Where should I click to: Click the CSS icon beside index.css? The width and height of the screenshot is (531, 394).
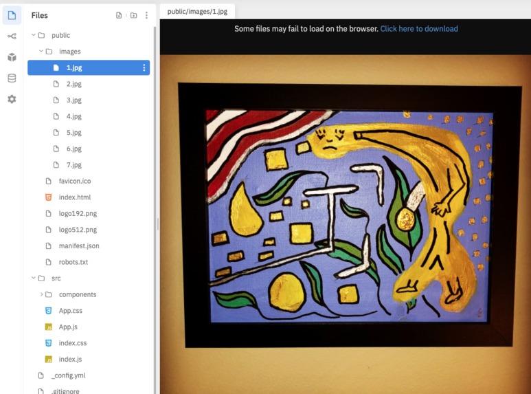click(x=48, y=343)
